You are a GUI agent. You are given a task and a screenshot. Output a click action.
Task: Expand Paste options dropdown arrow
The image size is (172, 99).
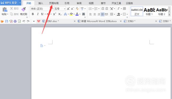[x=8, y=14]
